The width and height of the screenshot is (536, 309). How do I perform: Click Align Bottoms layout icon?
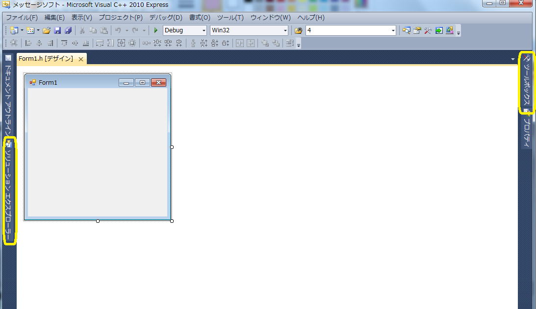point(86,43)
